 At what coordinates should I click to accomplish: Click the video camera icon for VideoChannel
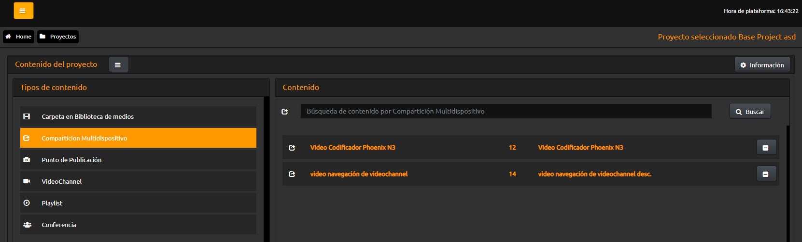click(x=27, y=181)
